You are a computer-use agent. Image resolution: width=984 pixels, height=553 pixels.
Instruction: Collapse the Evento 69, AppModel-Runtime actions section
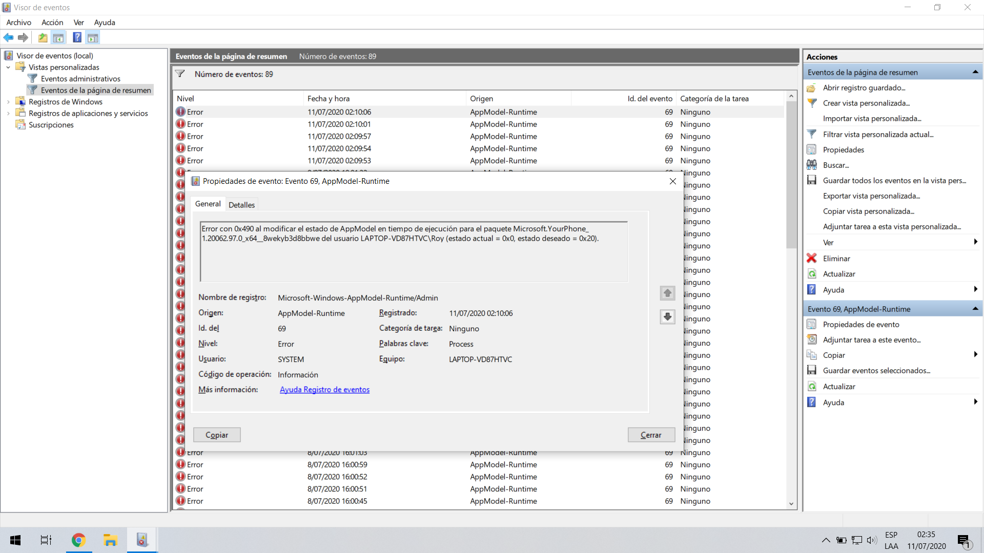click(x=975, y=309)
